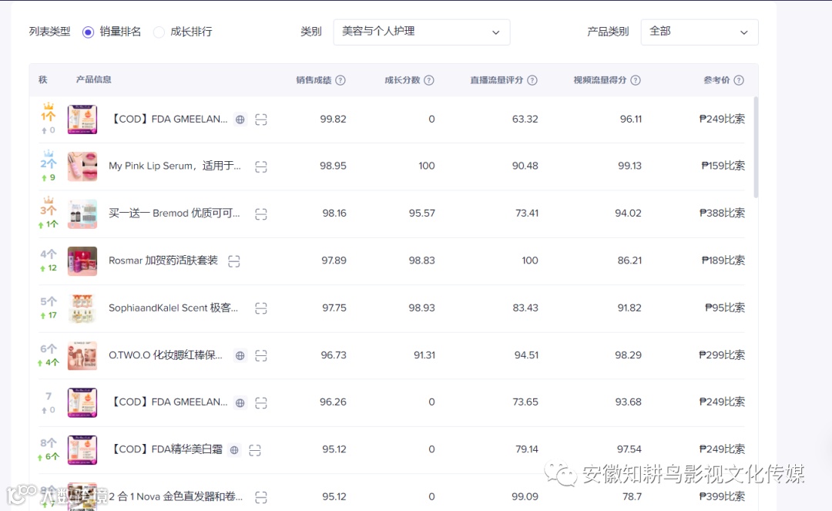Click the 视频流量得分 column header
Screen dimensions: 832x511
click(599, 80)
